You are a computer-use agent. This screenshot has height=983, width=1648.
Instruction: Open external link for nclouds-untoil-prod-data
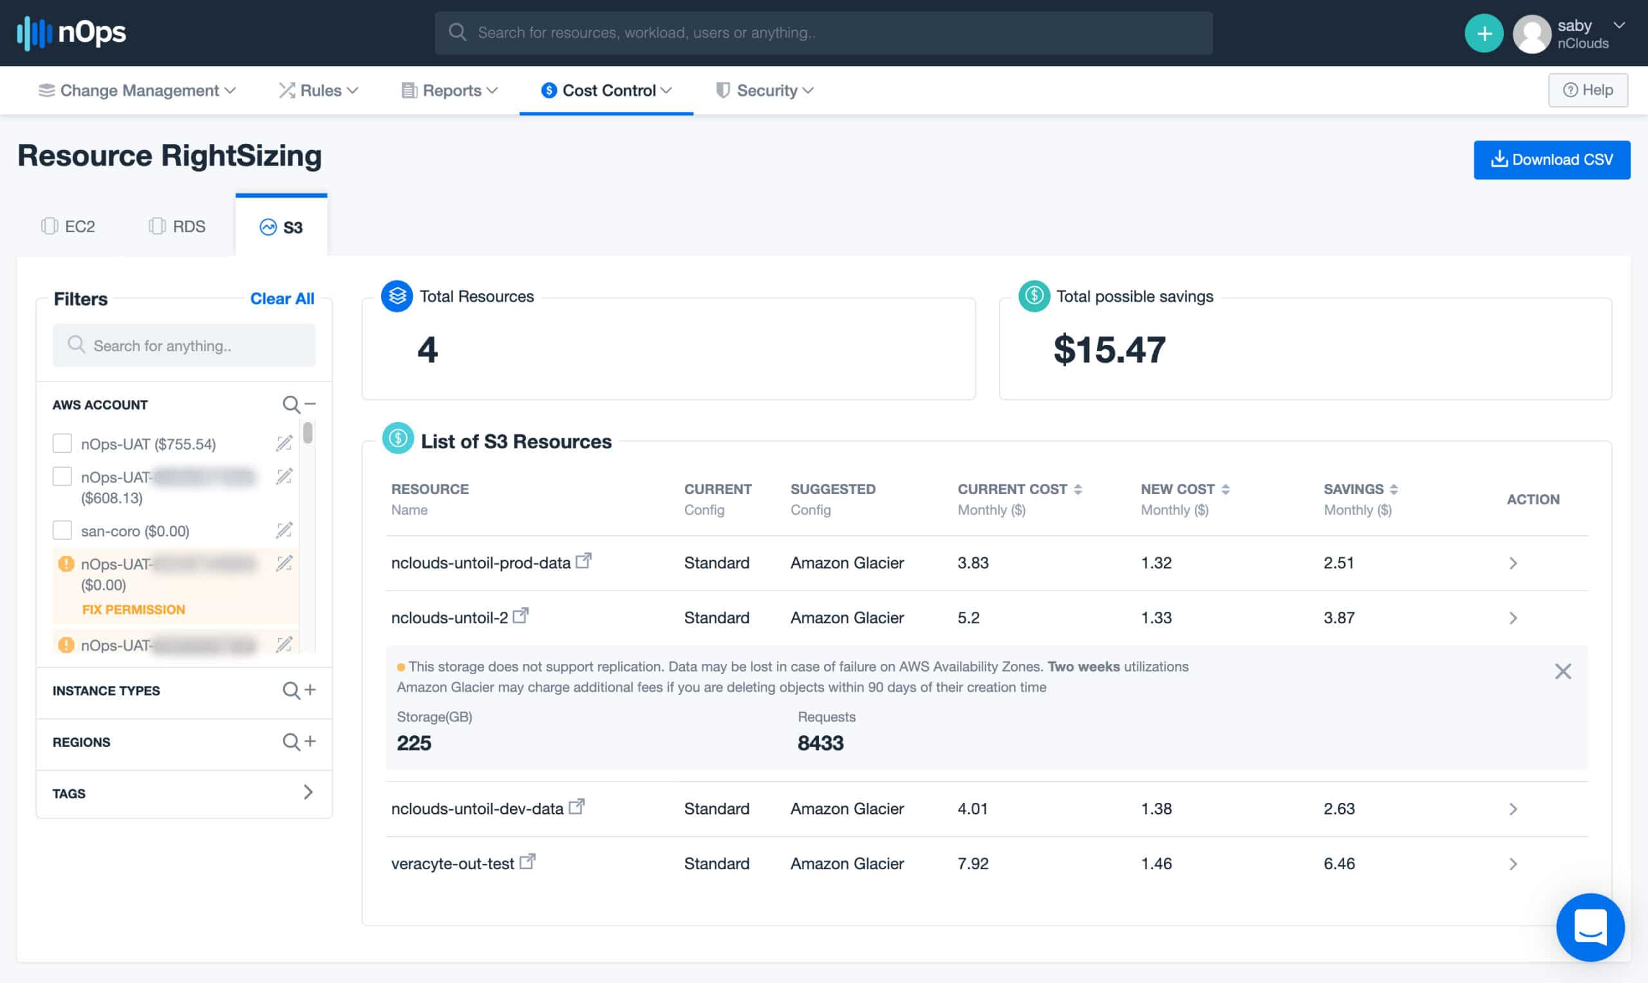coord(583,561)
